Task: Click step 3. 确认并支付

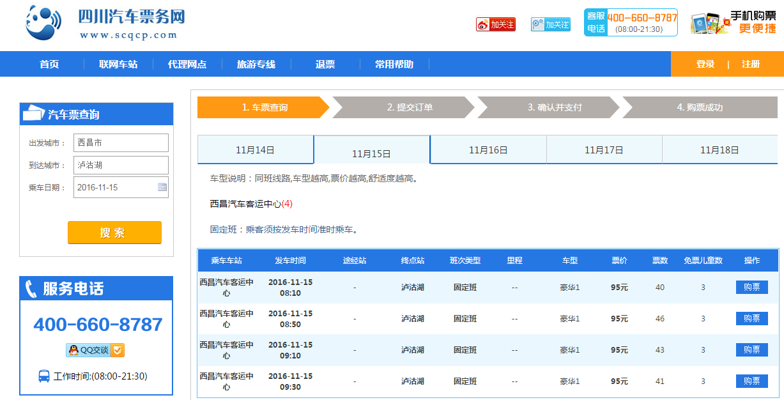Action: [548, 107]
